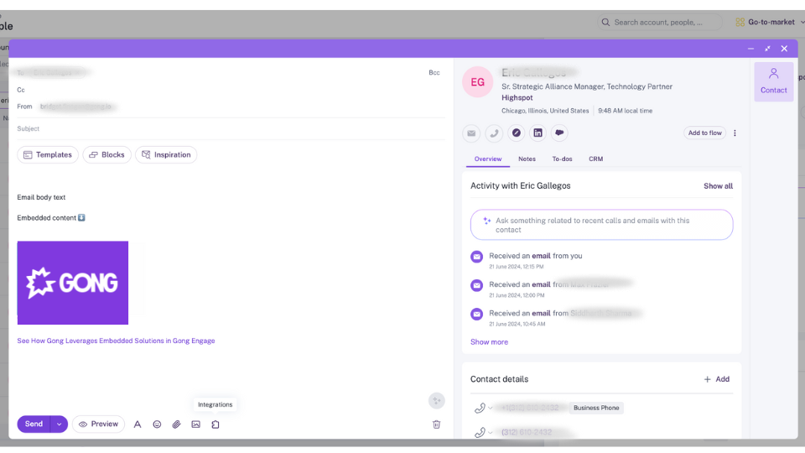This screenshot has height=453, width=805.
Task: Open the To-dos tab
Action: tap(562, 159)
